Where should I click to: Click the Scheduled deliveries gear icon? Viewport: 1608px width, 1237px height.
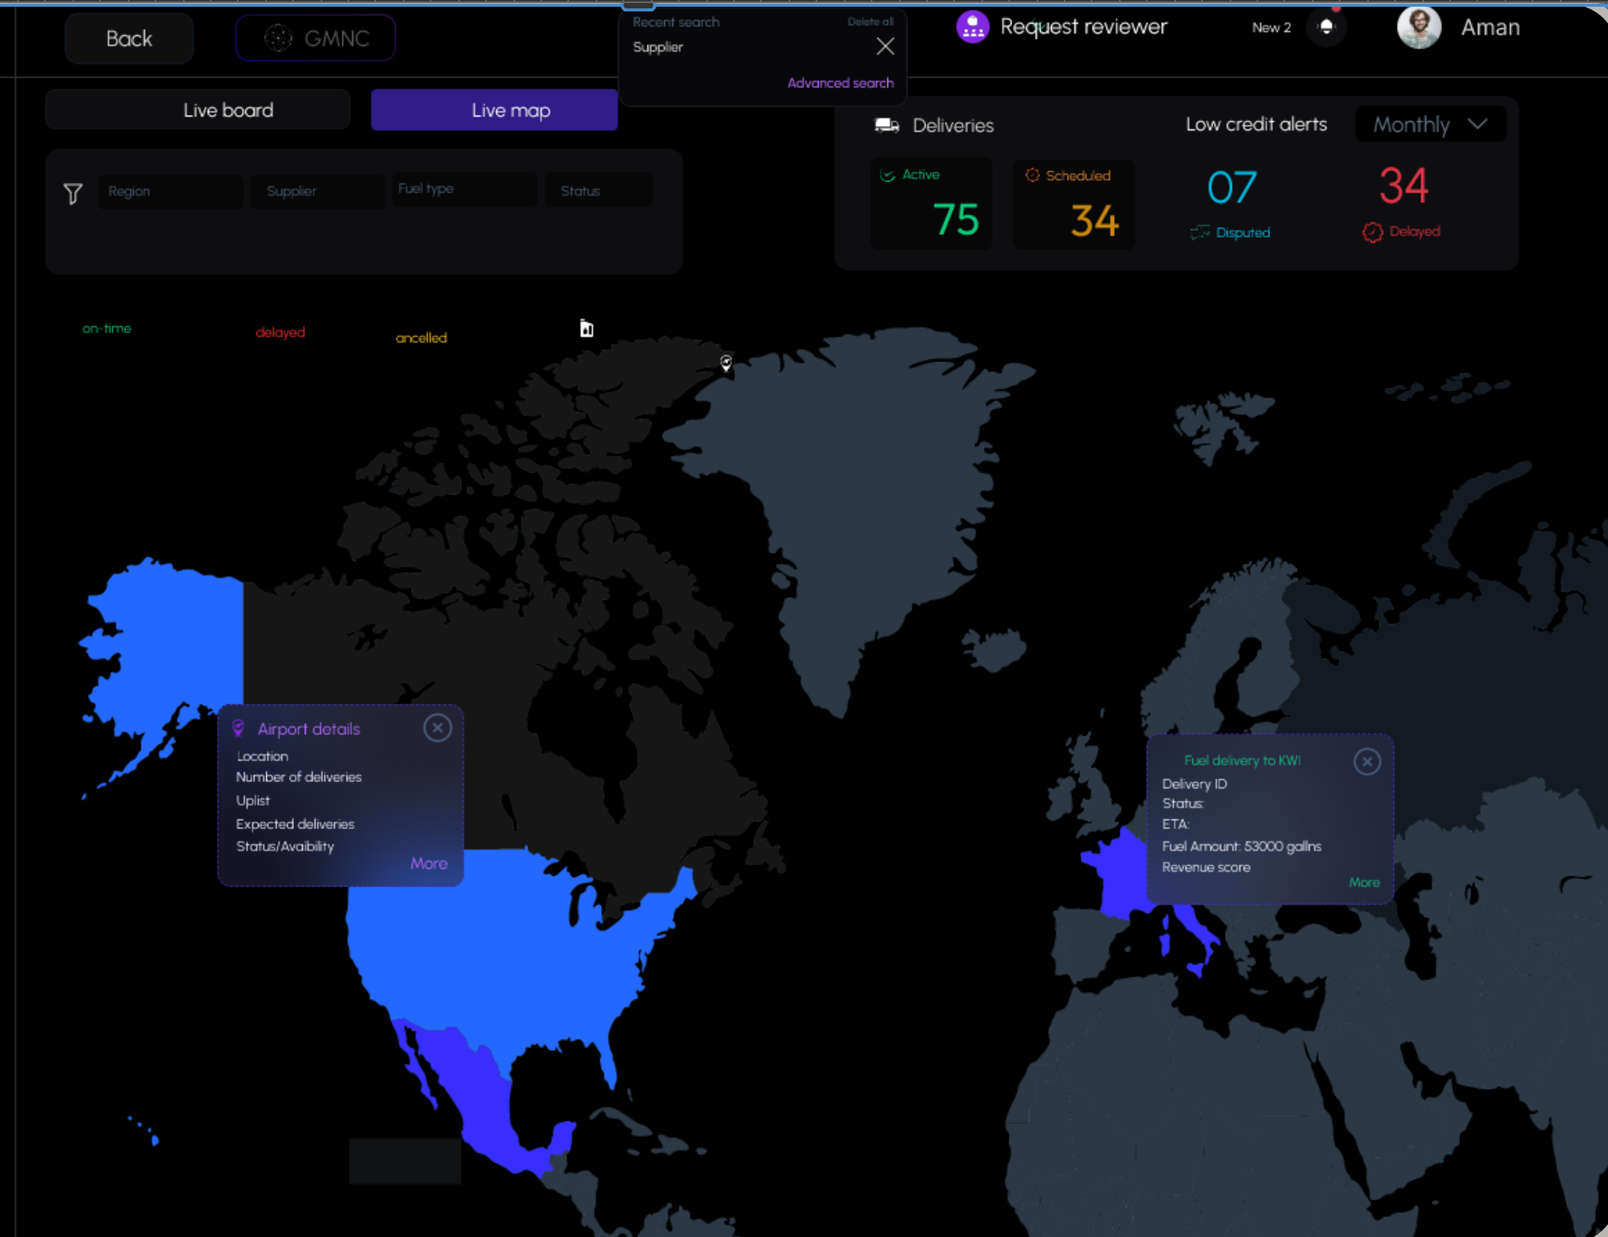[1033, 176]
